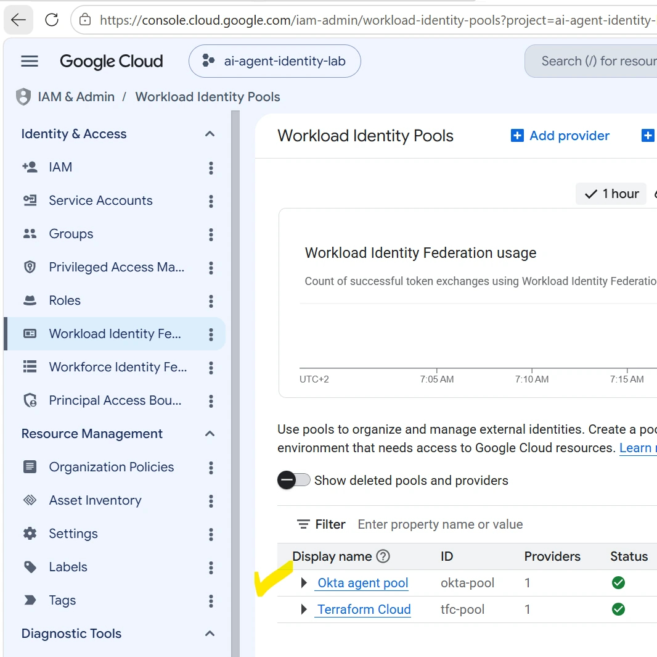Screen dimensions: 657x657
Task: Click the Learn more link
Action: 638,448
